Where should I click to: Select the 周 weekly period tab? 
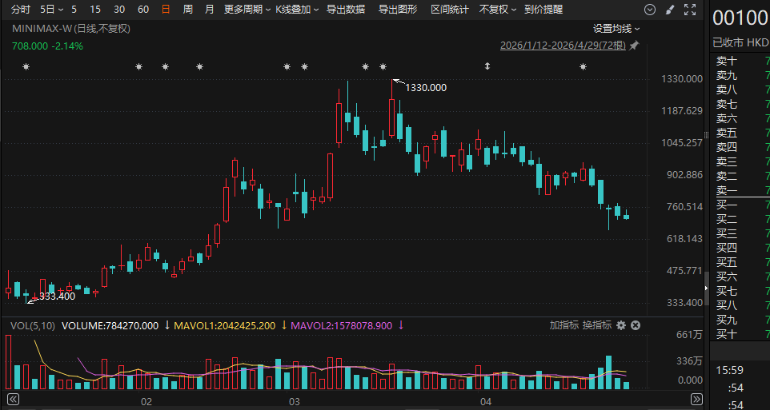(187, 10)
